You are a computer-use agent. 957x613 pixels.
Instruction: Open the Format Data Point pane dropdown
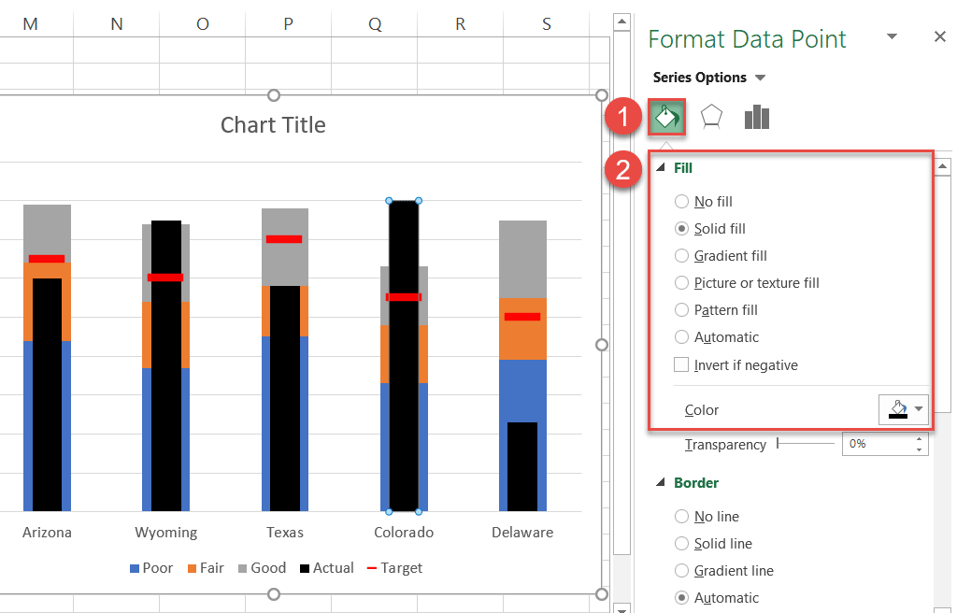(892, 36)
